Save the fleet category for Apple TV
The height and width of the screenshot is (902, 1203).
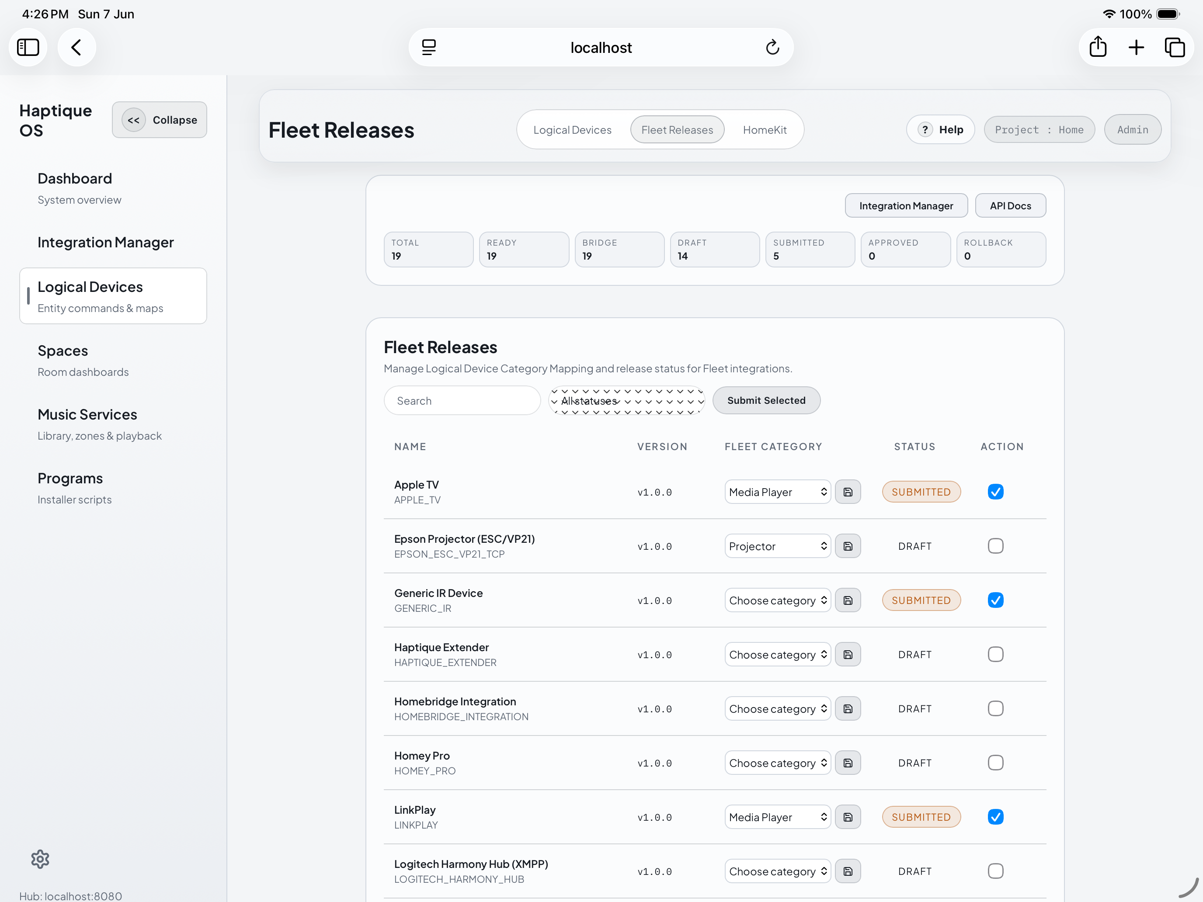[x=848, y=492]
